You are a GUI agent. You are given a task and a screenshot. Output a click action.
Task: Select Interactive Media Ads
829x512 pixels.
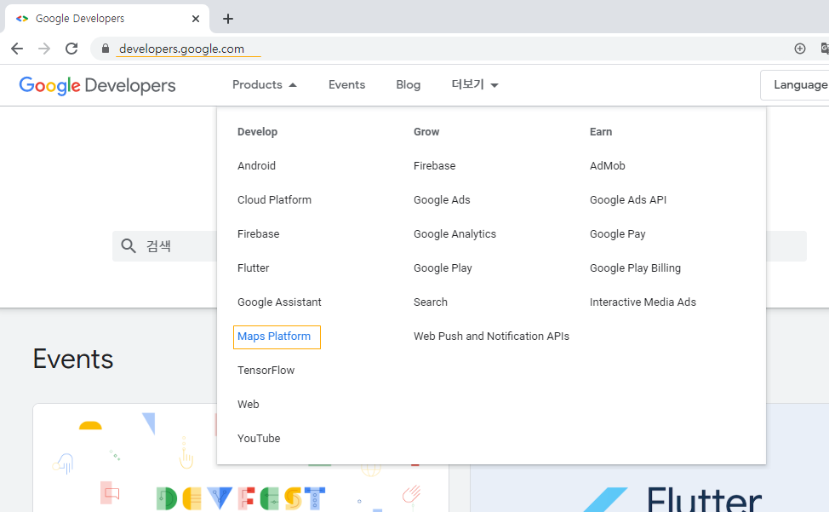click(x=643, y=302)
